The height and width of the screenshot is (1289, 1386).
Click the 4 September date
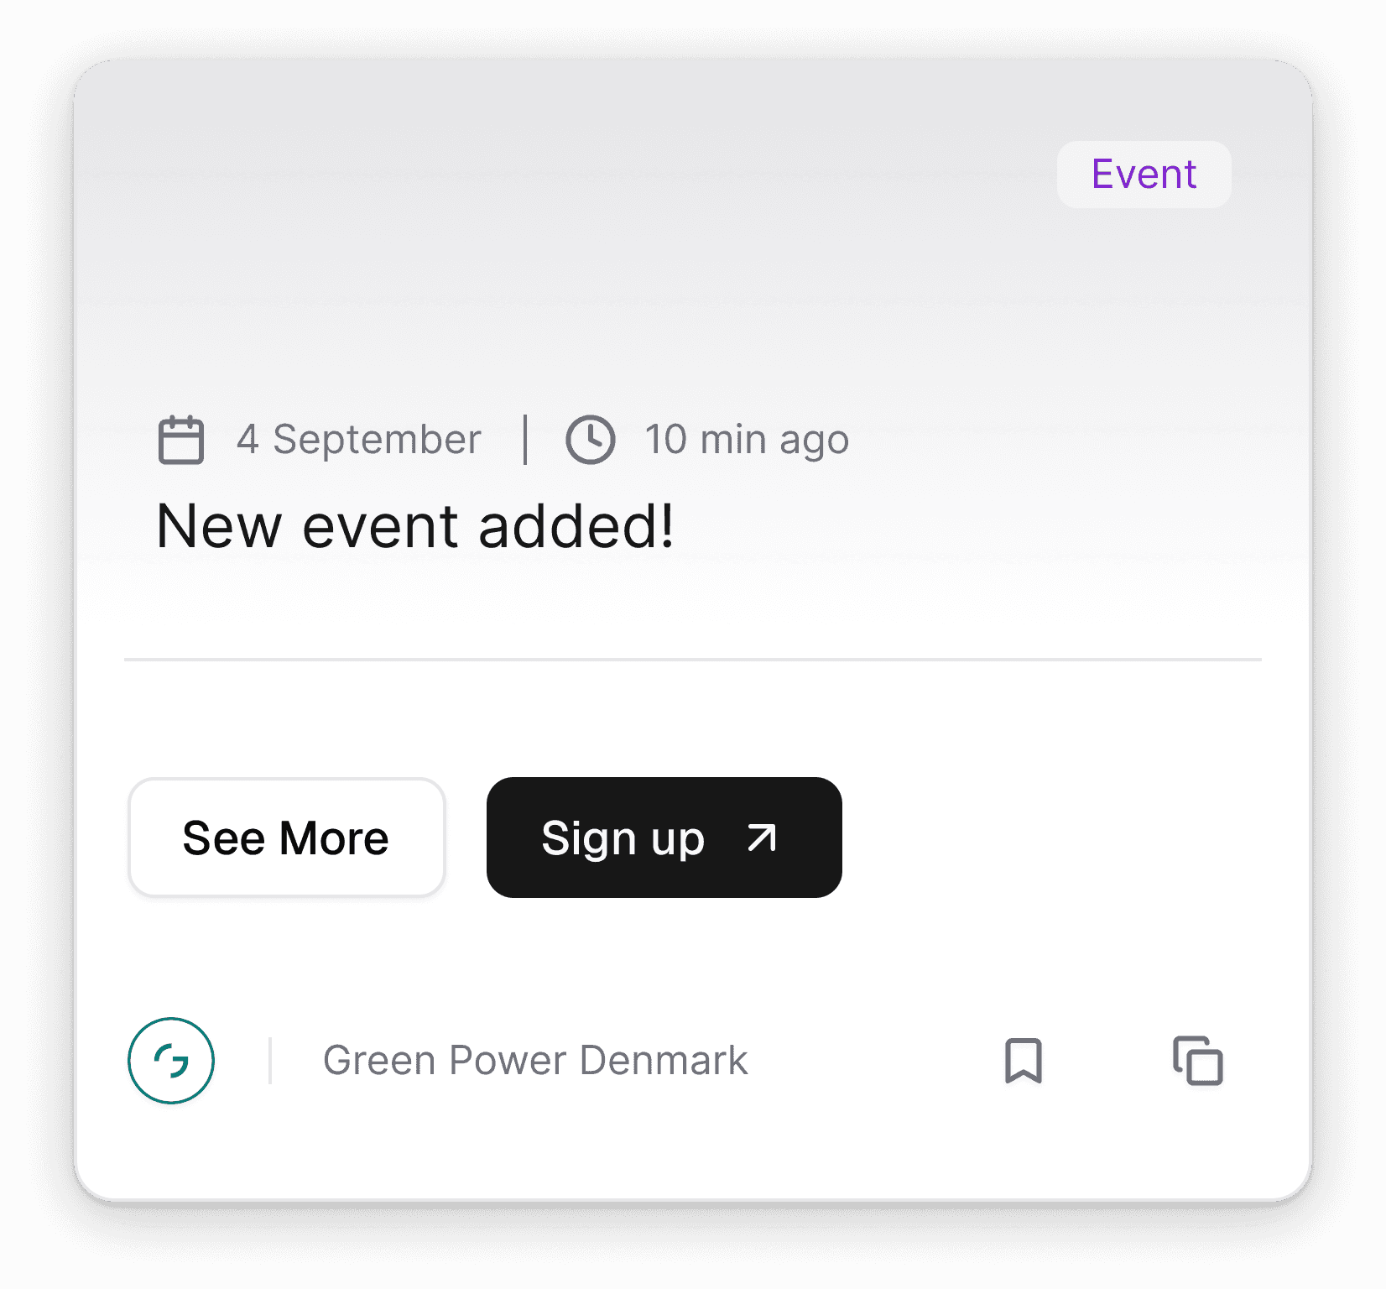coord(358,439)
